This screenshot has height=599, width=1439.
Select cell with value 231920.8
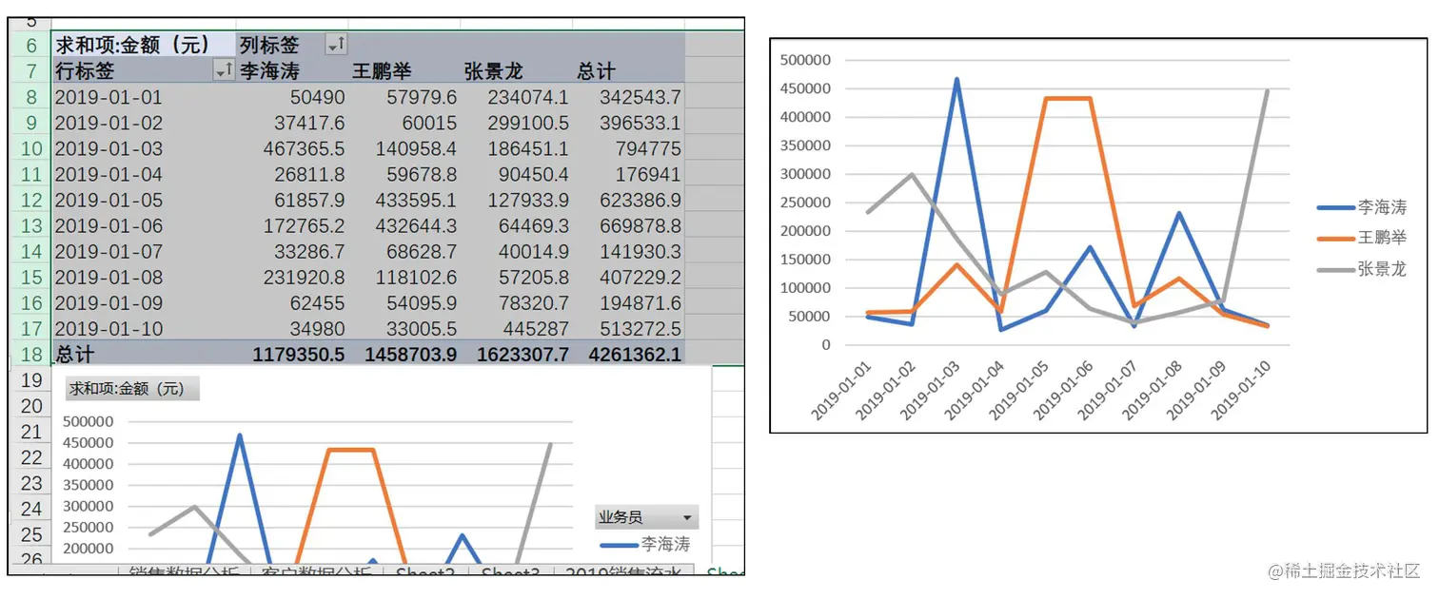pyautogui.click(x=304, y=277)
